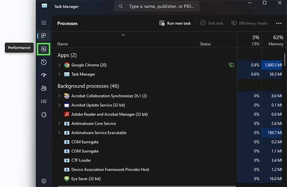Expand the Google Chrome (20) group
The image size is (287, 187).
pyautogui.click(x=59, y=65)
